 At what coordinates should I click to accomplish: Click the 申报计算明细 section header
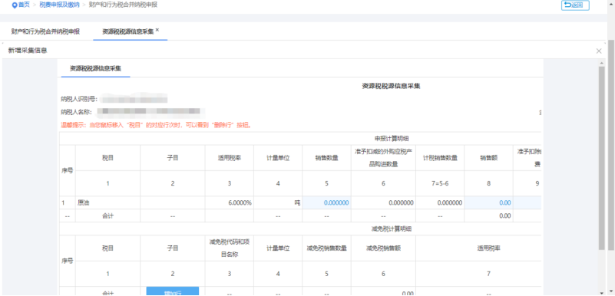click(391, 139)
